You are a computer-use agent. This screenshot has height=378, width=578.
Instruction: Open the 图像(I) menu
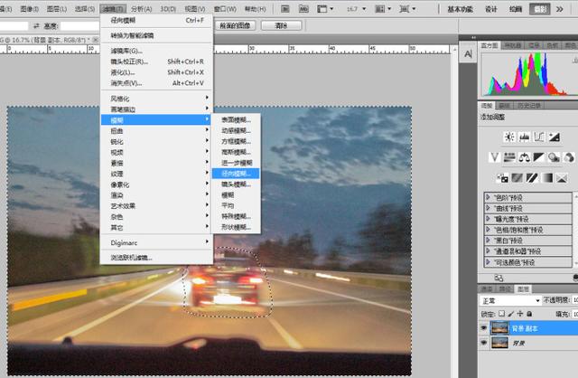tap(30, 8)
